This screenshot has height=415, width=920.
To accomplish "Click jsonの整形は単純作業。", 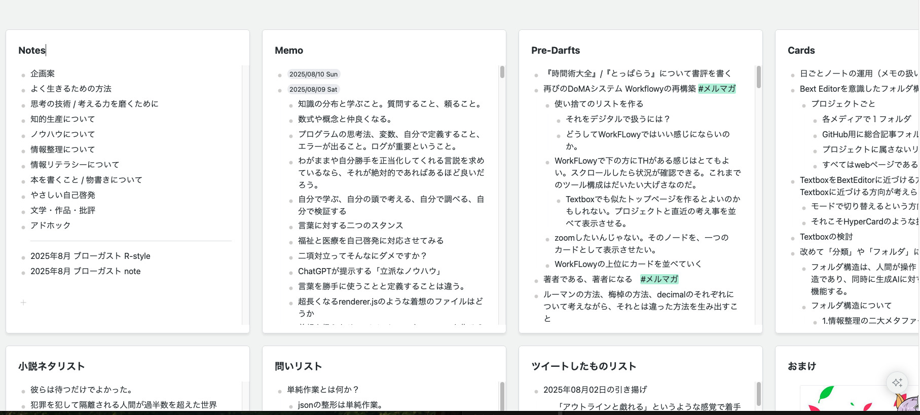I will [342, 405].
